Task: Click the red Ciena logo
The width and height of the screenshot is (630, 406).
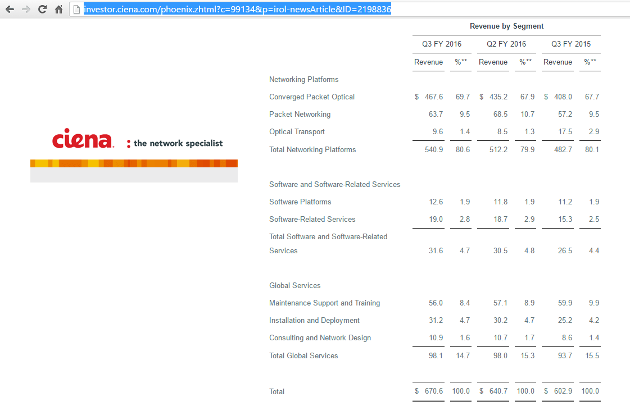Action: point(83,139)
